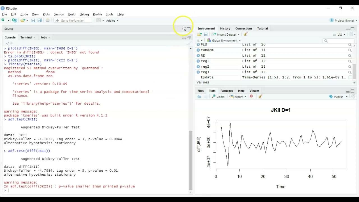Image resolution: width=359 pixels, height=202 pixels.
Task: Expand the reg2 list object
Action: pos(198,66)
